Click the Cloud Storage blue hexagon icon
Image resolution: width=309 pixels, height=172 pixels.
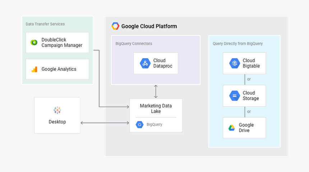click(x=235, y=96)
